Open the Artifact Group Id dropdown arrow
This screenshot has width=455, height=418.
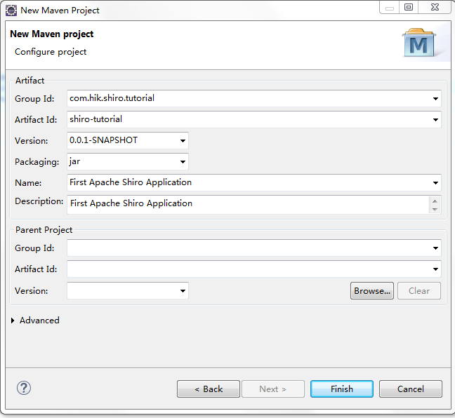pos(435,99)
